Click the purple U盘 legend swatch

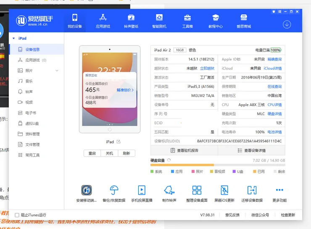click(234, 171)
